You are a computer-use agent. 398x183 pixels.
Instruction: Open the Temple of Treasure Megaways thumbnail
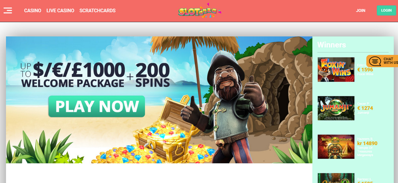click(336, 147)
